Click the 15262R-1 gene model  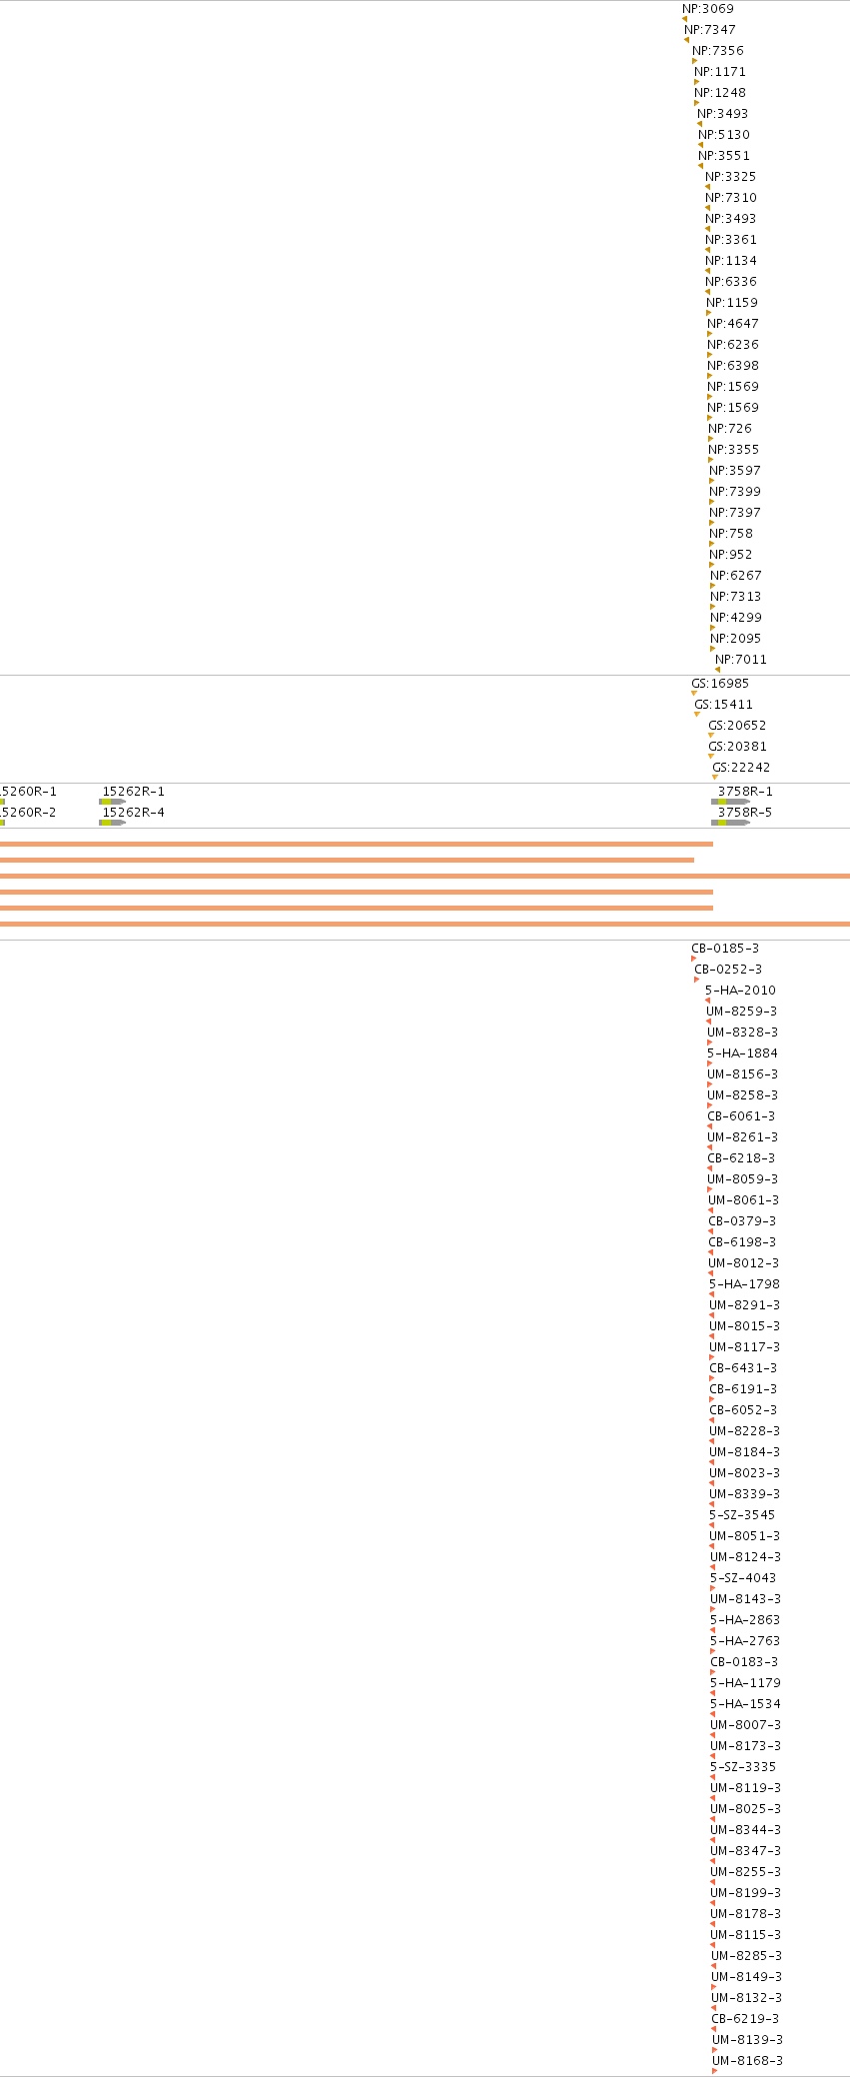113,802
